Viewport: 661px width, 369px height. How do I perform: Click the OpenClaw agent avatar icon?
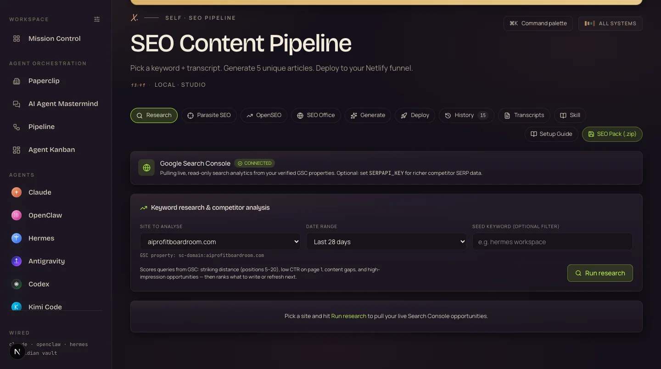17,215
